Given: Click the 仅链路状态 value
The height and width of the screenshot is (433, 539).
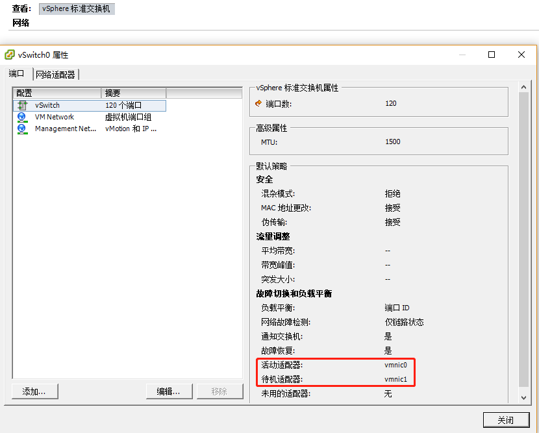Looking at the screenshot, I should pyautogui.click(x=404, y=322).
